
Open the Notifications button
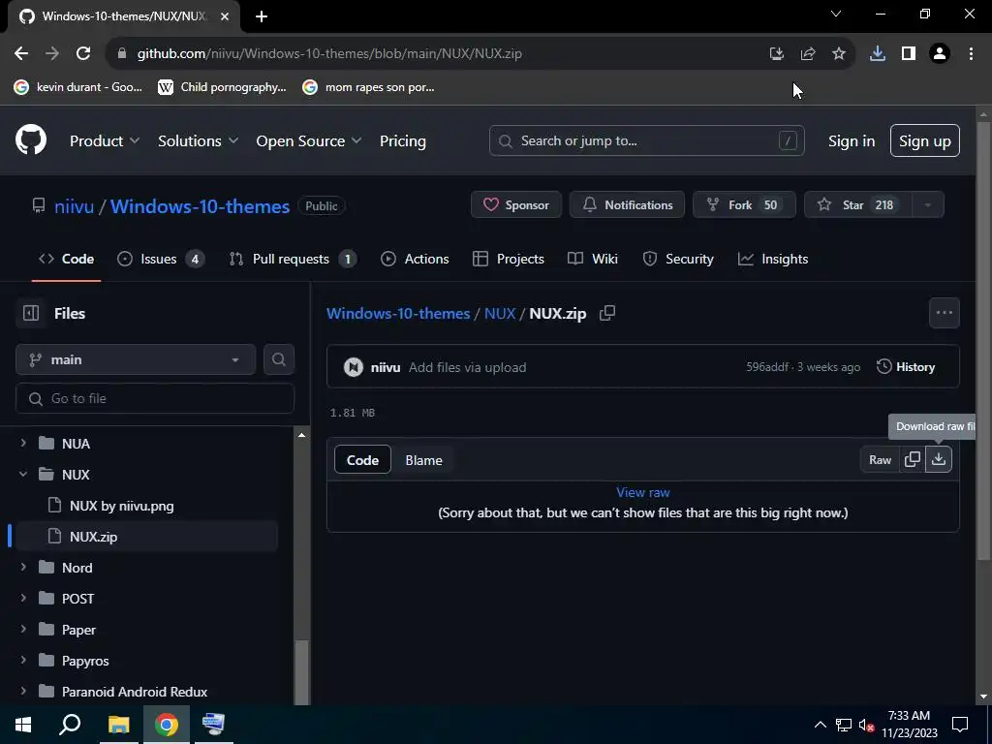click(627, 205)
